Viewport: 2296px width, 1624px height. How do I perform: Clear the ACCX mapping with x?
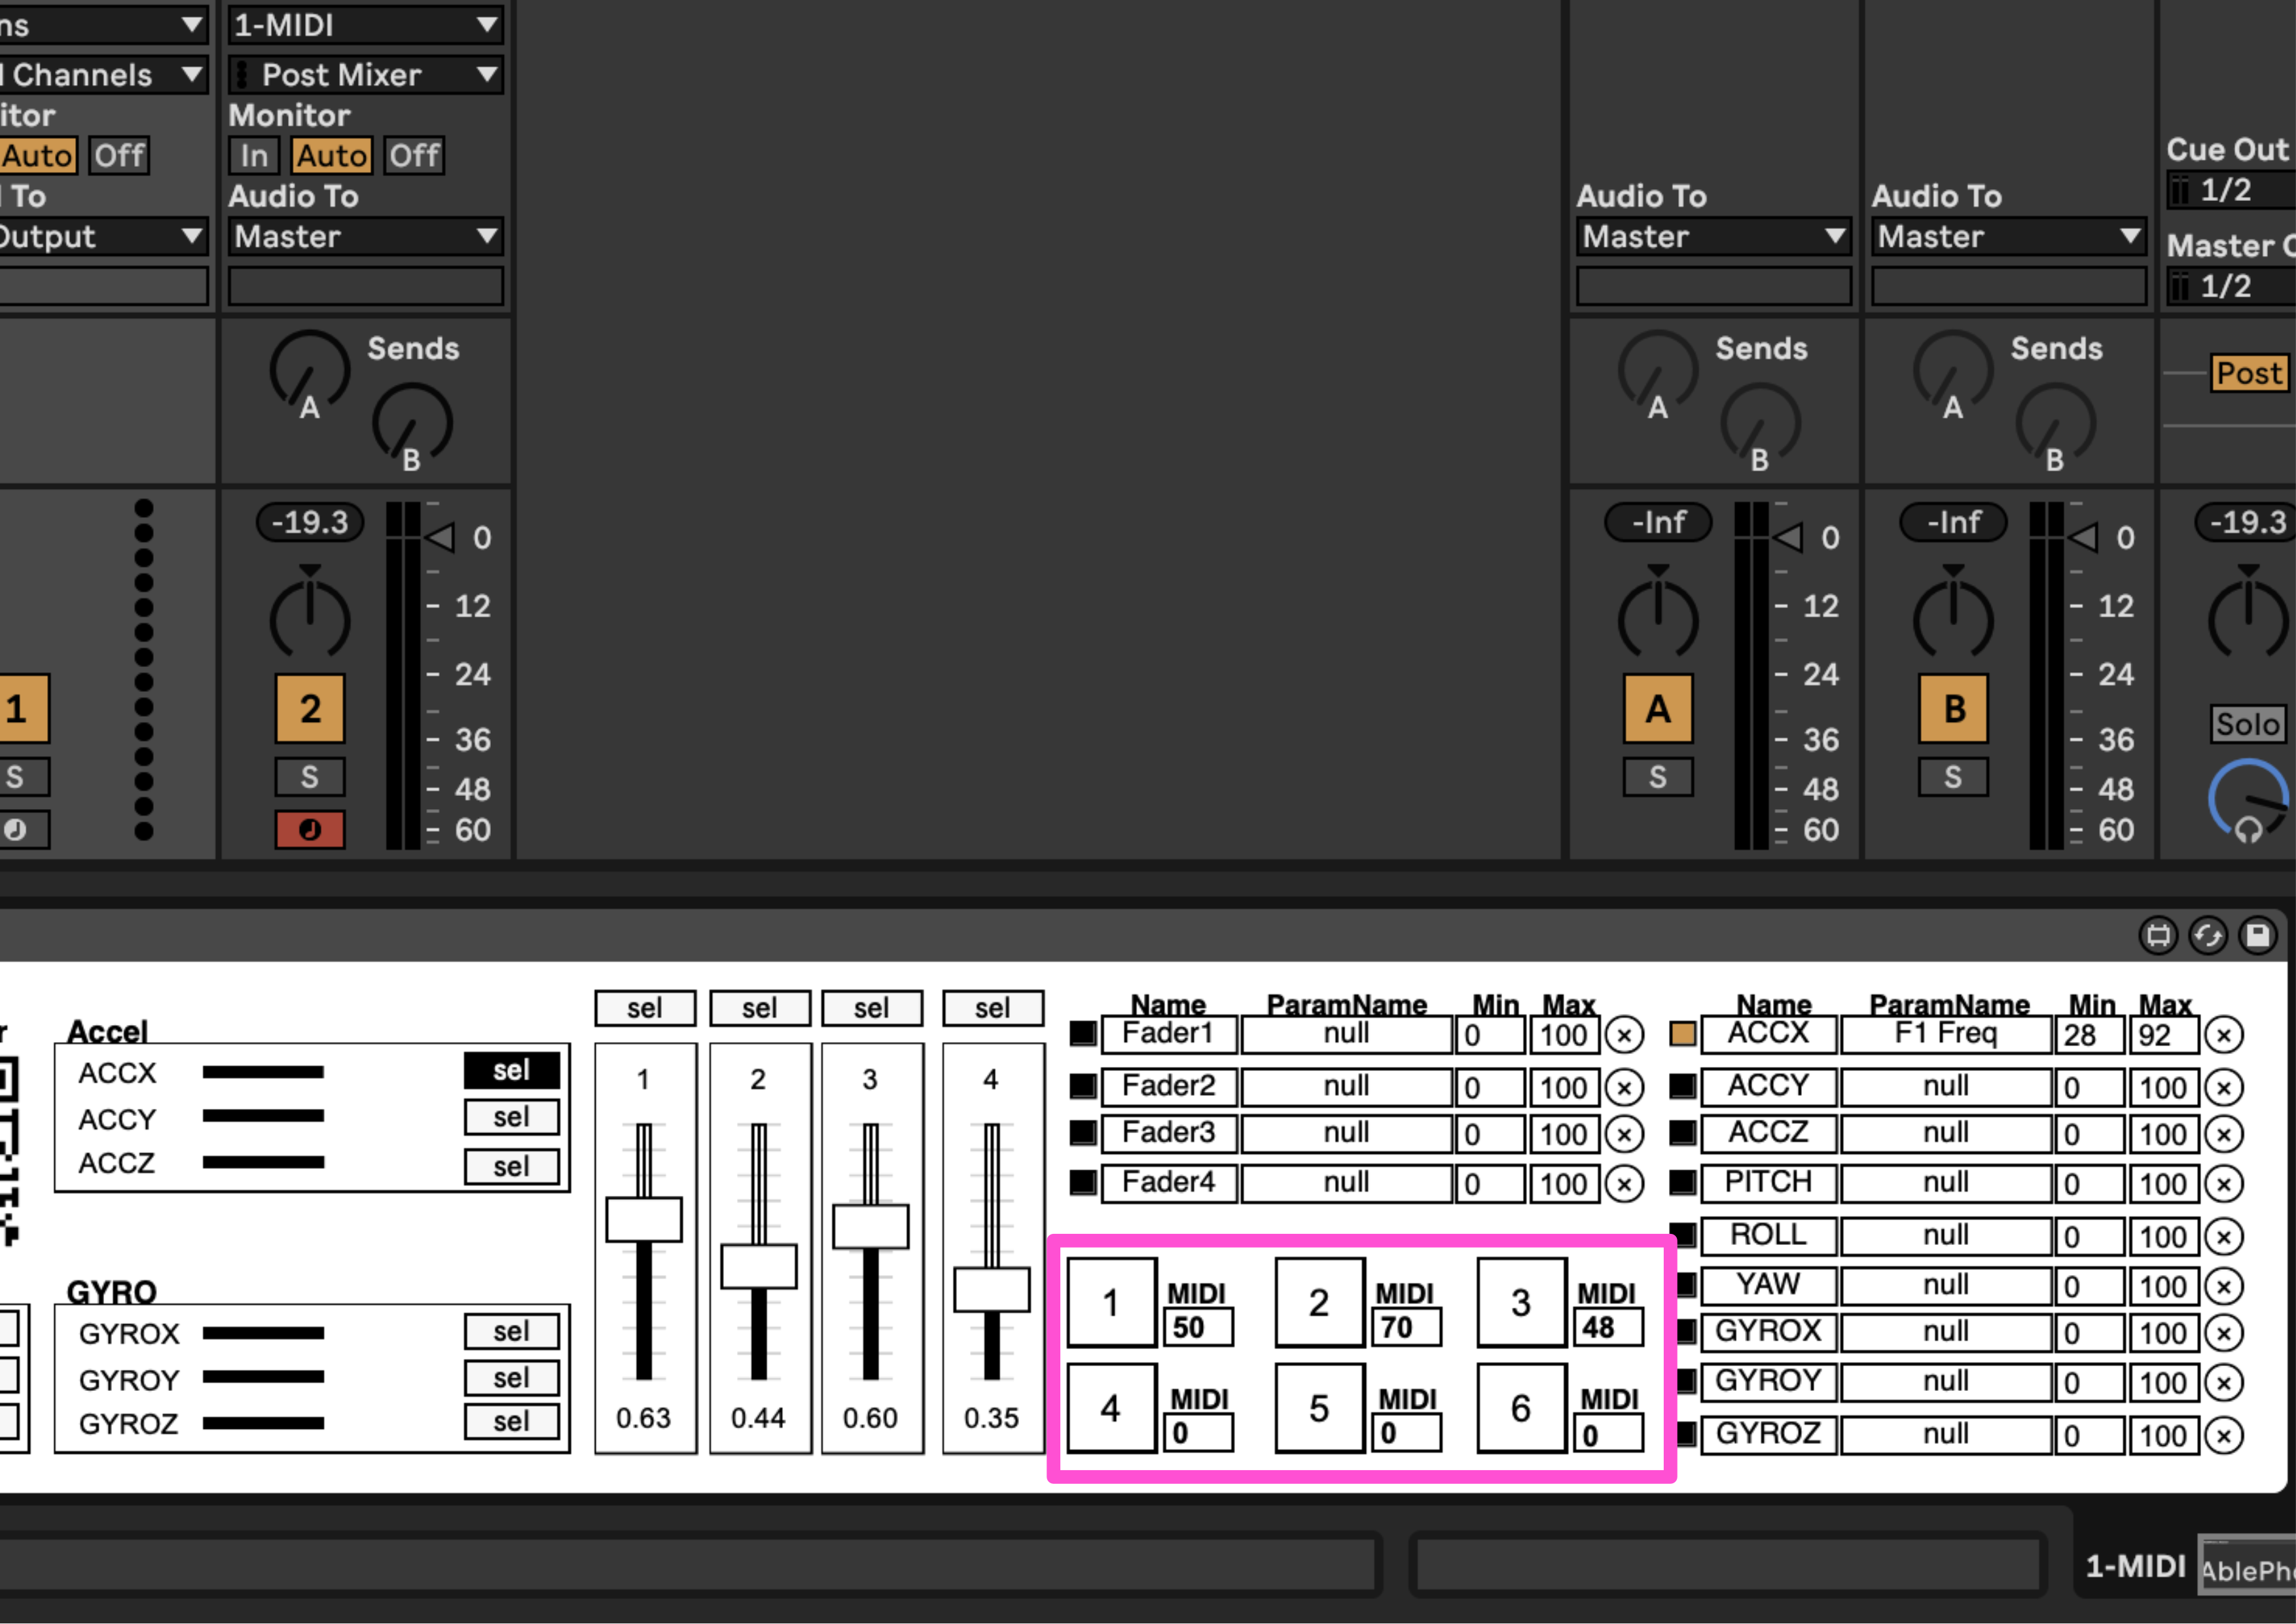2224,1035
